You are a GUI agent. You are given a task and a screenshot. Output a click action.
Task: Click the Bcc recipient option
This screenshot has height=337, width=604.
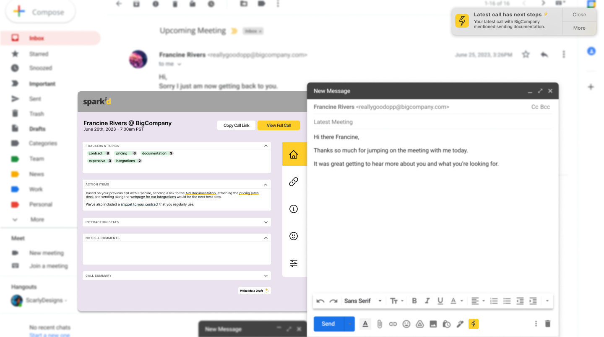pos(545,107)
